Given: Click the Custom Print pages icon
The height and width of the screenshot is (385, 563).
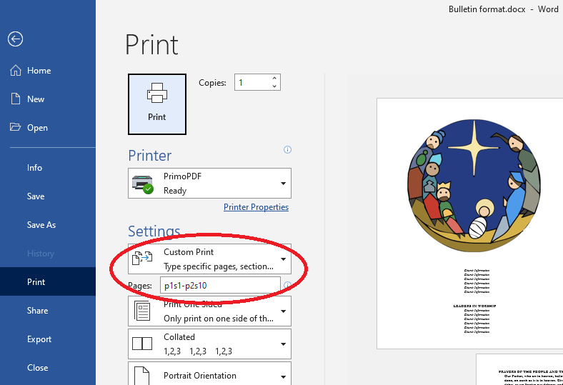Looking at the screenshot, I should pyautogui.click(x=142, y=258).
